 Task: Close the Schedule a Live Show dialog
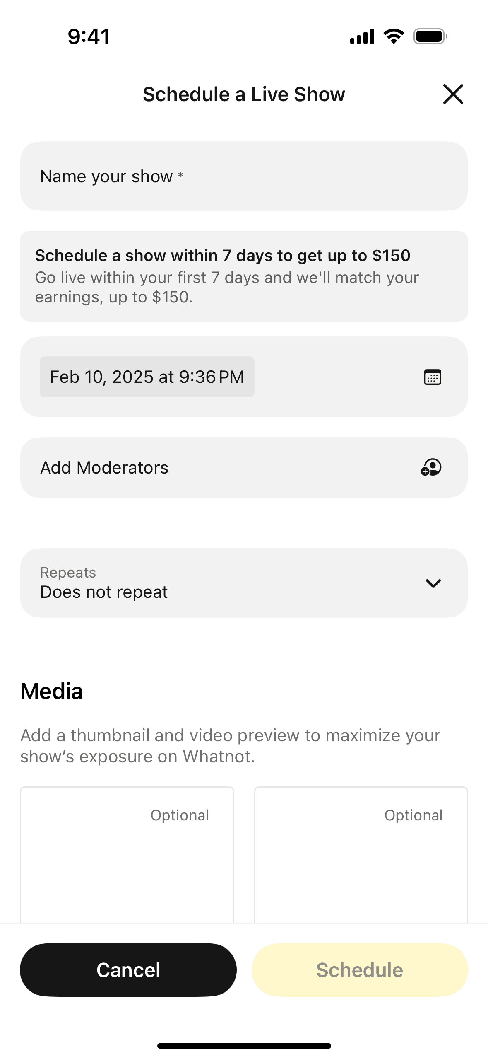tap(453, 94)
